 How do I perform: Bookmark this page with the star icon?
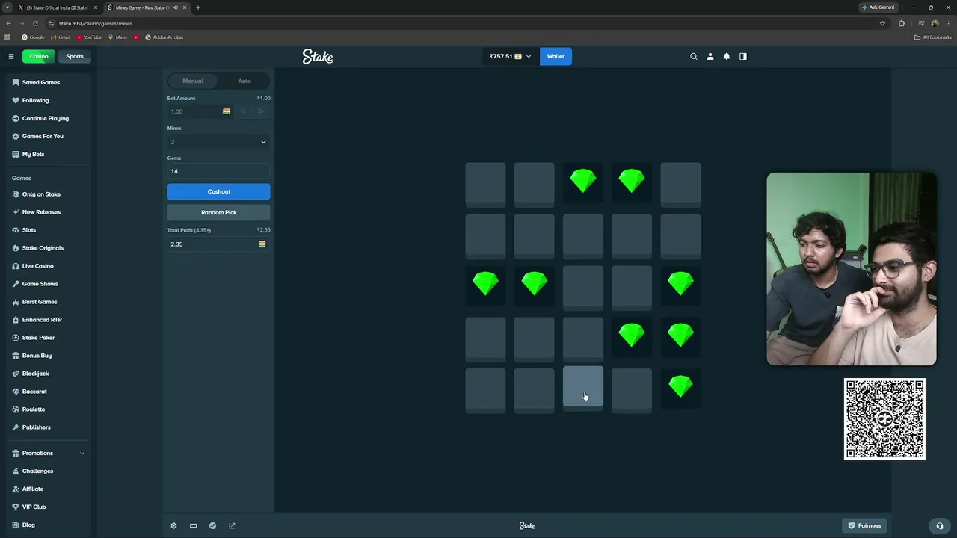pos(882,23)
